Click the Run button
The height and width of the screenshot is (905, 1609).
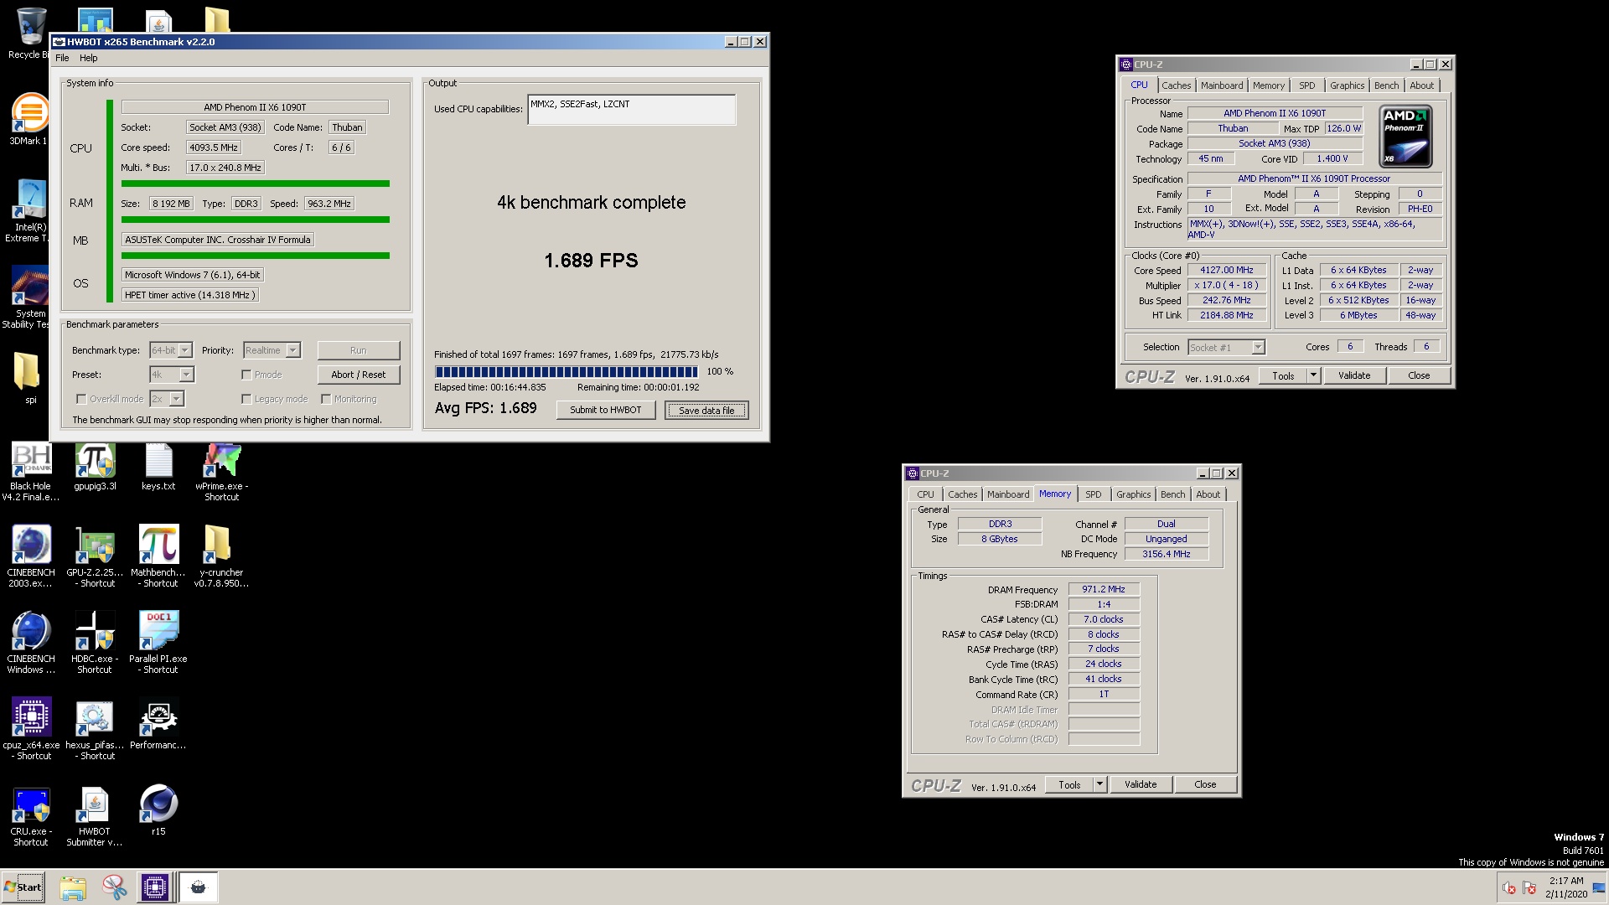point(358,350)
